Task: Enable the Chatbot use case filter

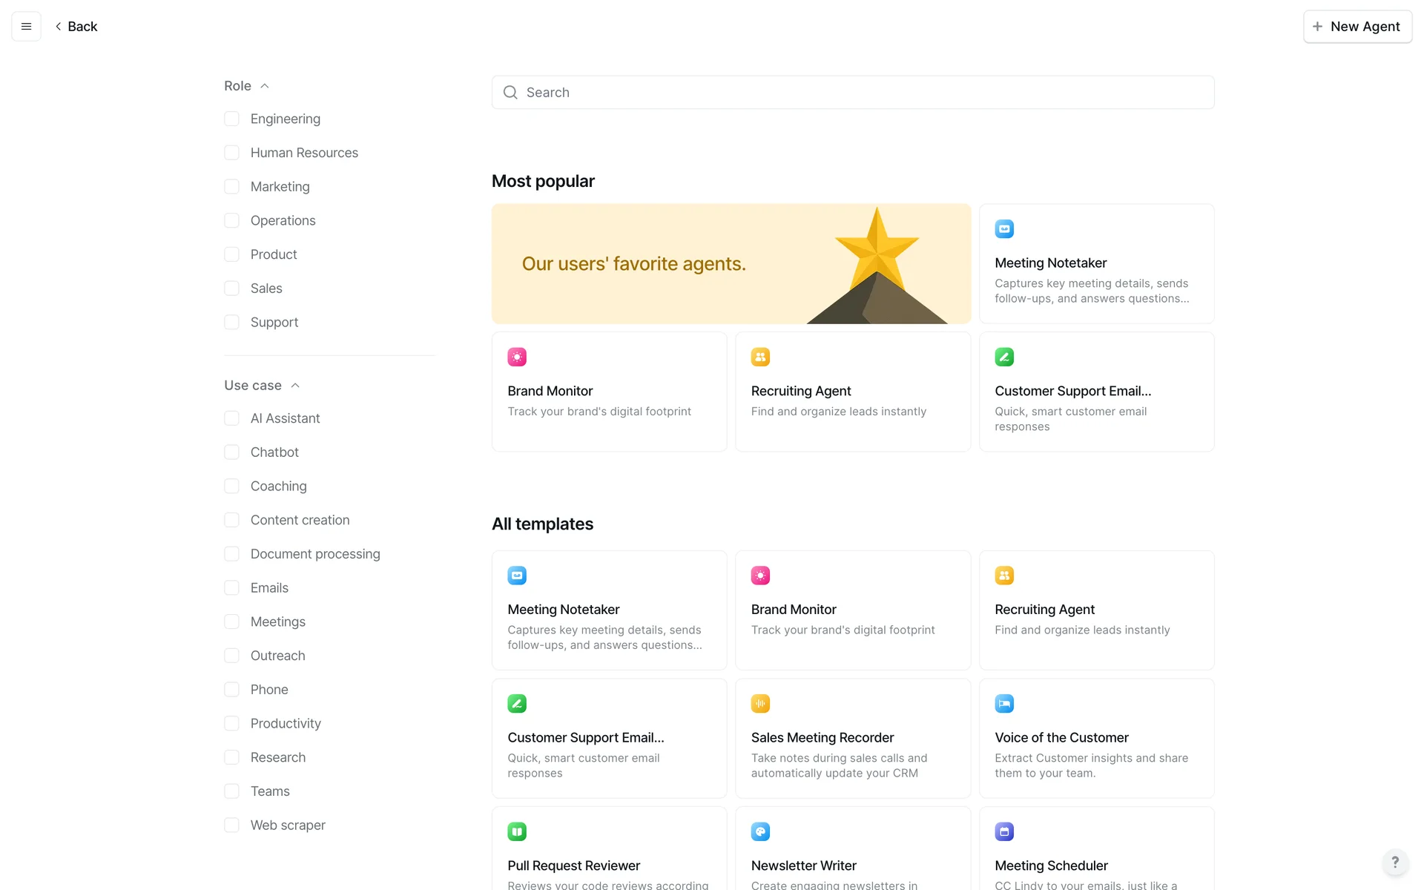Action: 232,452
